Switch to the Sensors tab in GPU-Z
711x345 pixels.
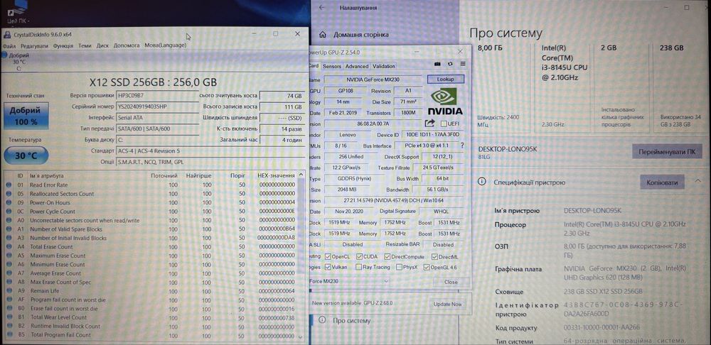pos(332,66)
